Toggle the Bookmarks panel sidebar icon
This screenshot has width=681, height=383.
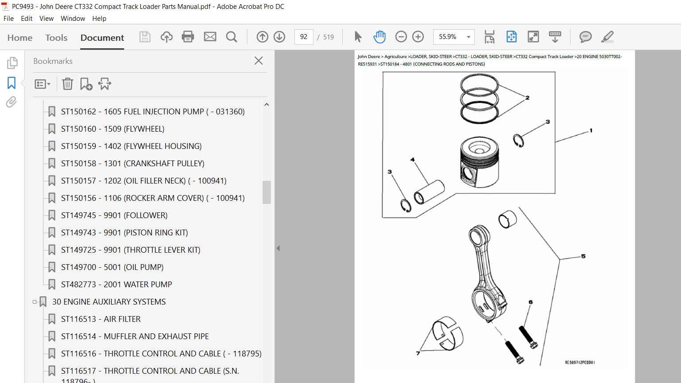pos(12,83)
